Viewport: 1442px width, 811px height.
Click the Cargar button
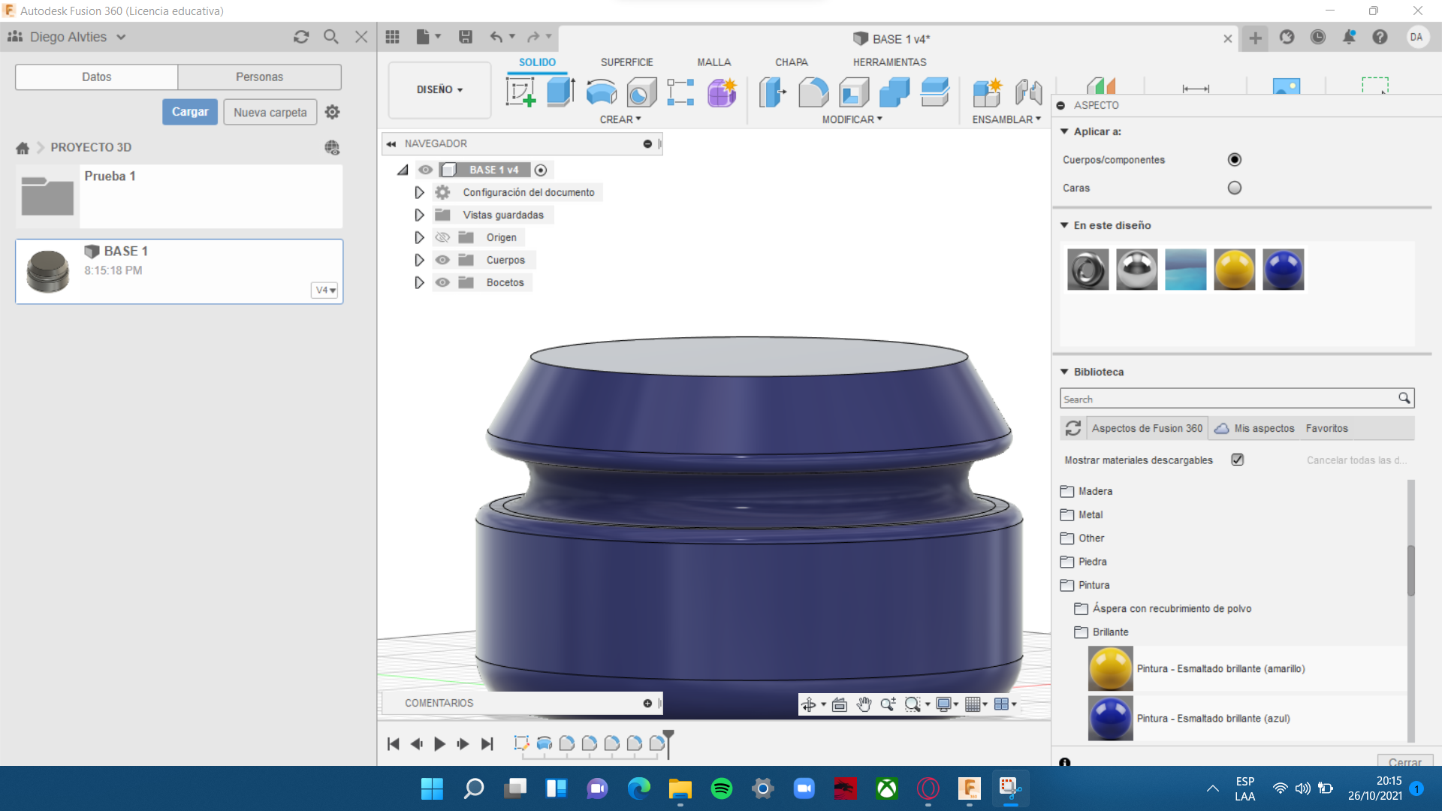tap(190, 112)
